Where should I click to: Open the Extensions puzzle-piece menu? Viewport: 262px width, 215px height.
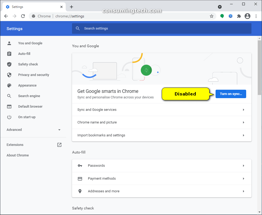pyautogui.click(x=239, y=16)
